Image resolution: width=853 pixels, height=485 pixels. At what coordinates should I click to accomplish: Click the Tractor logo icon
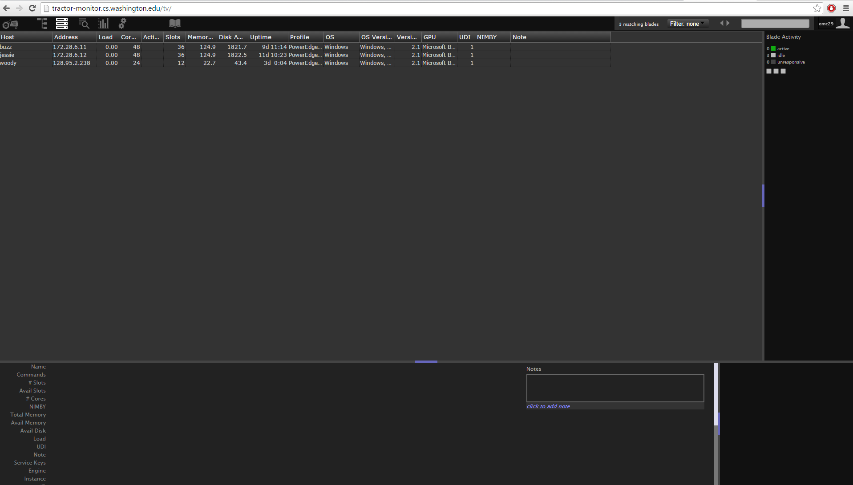pyautogui.click(x=10, y=24)
